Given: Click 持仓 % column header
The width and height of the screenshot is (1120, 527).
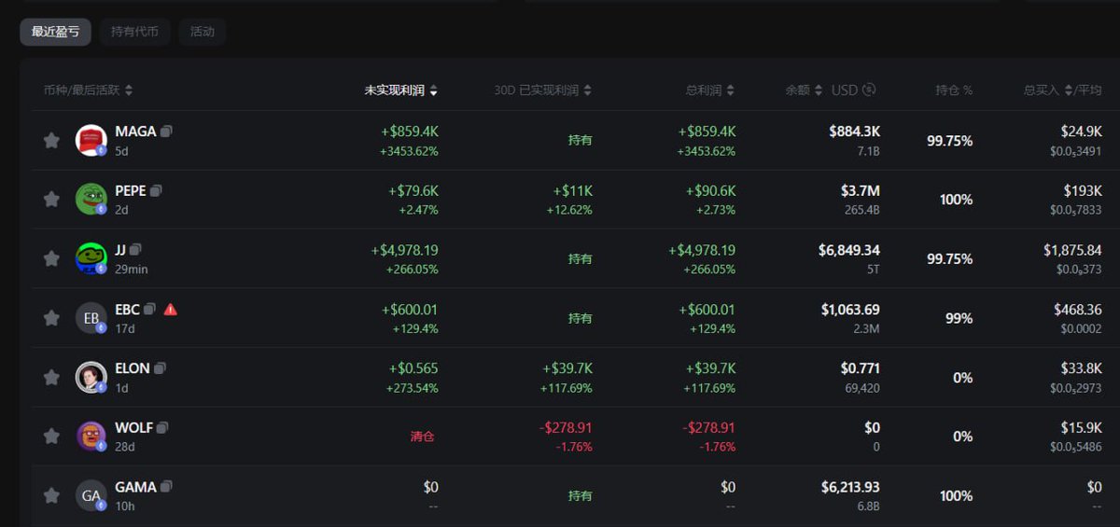Looking at the screenshot, I should coord(954,90).
